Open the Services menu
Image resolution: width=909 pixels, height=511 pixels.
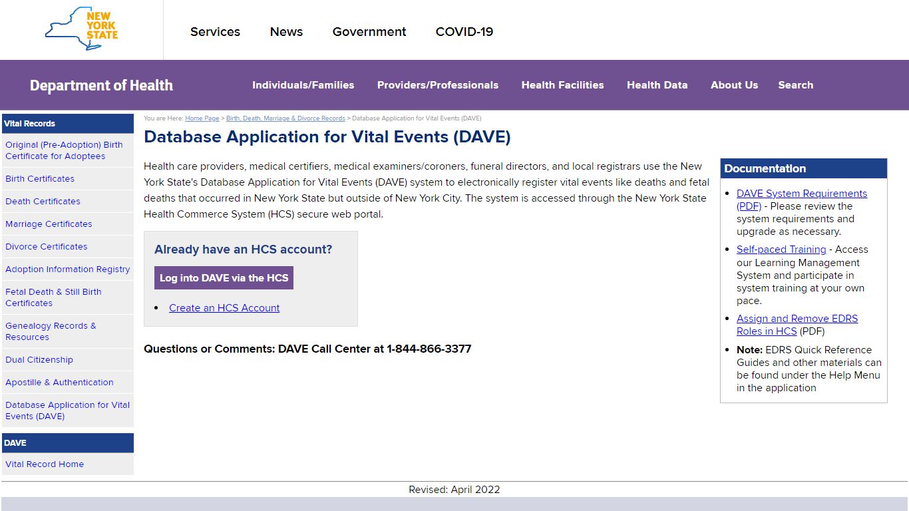(x=215, y=31)
